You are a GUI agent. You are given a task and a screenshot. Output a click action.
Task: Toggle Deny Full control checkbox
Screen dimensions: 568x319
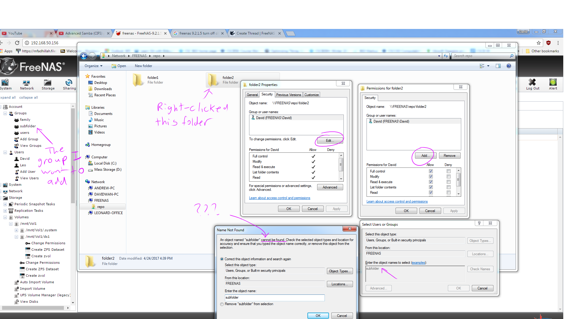coord(448,171)
